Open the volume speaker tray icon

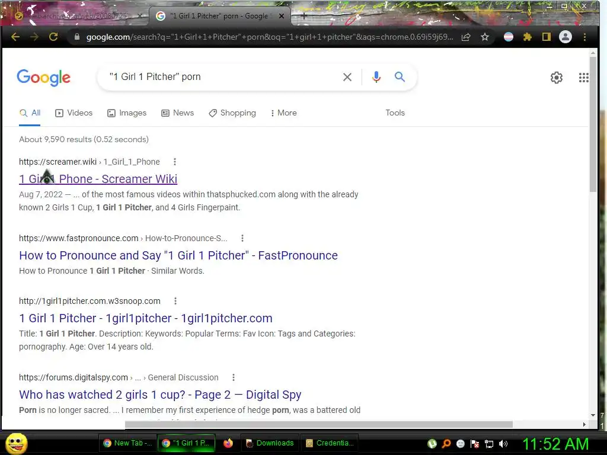pyautogui.click(x=503, y=444)
